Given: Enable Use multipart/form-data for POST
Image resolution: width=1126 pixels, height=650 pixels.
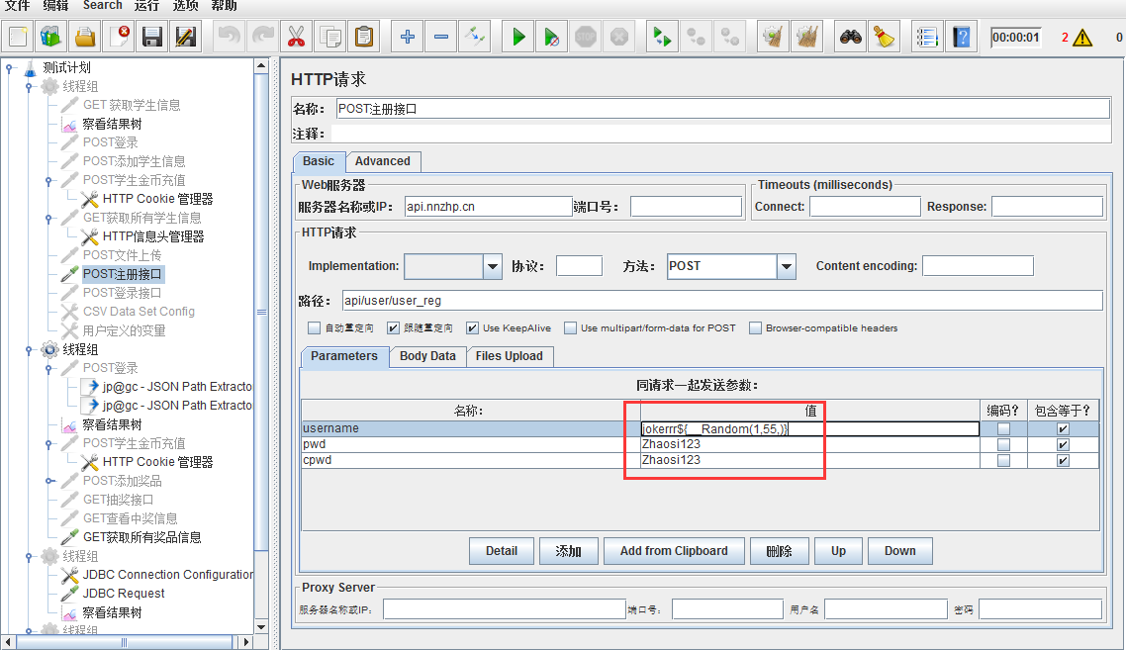Looking at the screenshot, I should pos(571,327).
